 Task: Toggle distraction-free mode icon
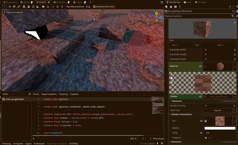point(162,2)
